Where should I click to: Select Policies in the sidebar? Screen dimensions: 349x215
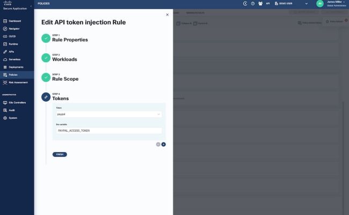click(x=17, y=75)
